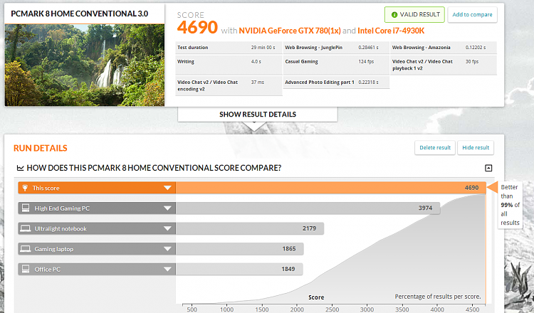Click the 3974 High End Gaming PC bar
Image resolution: width=534 pixels, height=313 pixels.
[308, 208]
